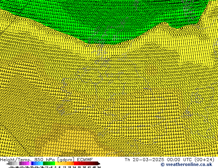This screenshot has width=218, height=168.
Task: Click the 54 label on the color scale
Action: click(99, 167)
